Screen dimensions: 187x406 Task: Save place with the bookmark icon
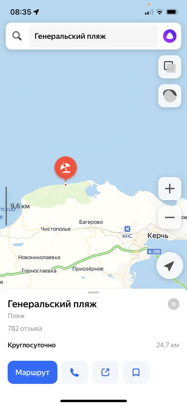(136, 372)
